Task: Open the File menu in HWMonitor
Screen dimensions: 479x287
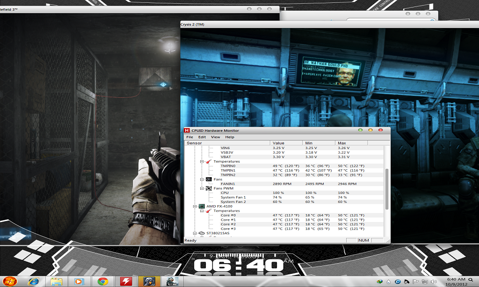Action: [x=190, y=137]
